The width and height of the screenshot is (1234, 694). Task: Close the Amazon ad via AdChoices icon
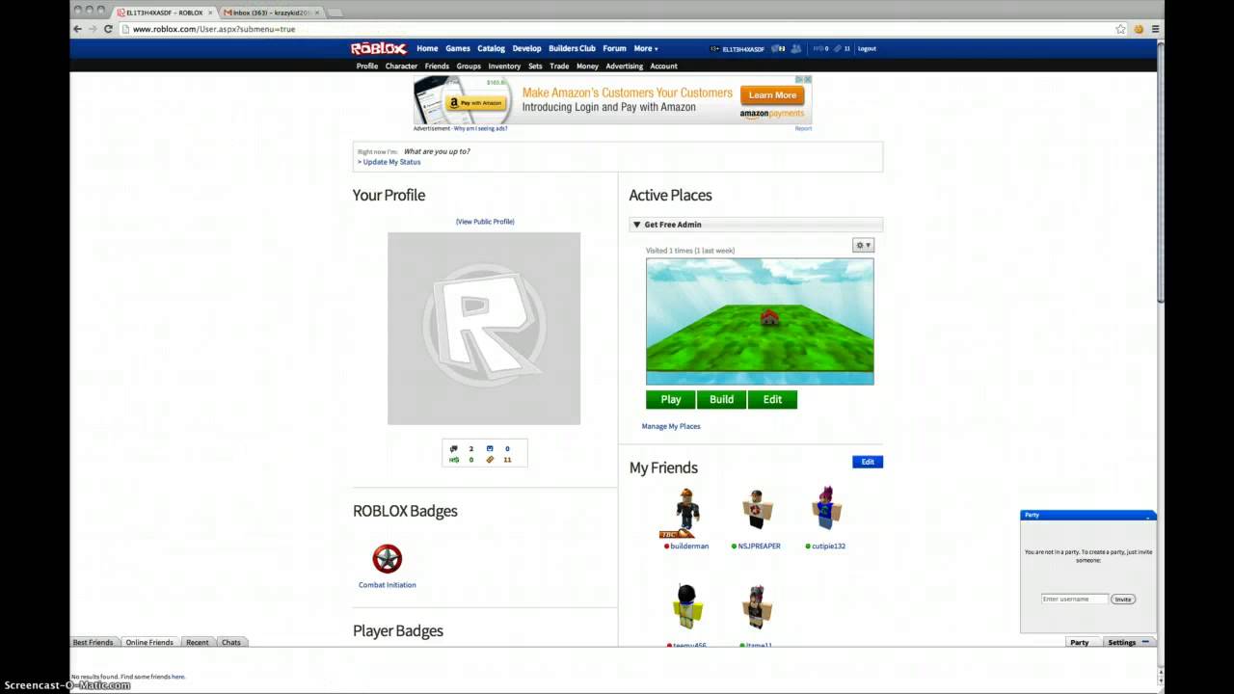point(808,79)
